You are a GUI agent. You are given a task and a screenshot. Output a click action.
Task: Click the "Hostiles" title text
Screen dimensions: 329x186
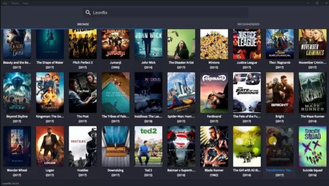click(83, 170)
